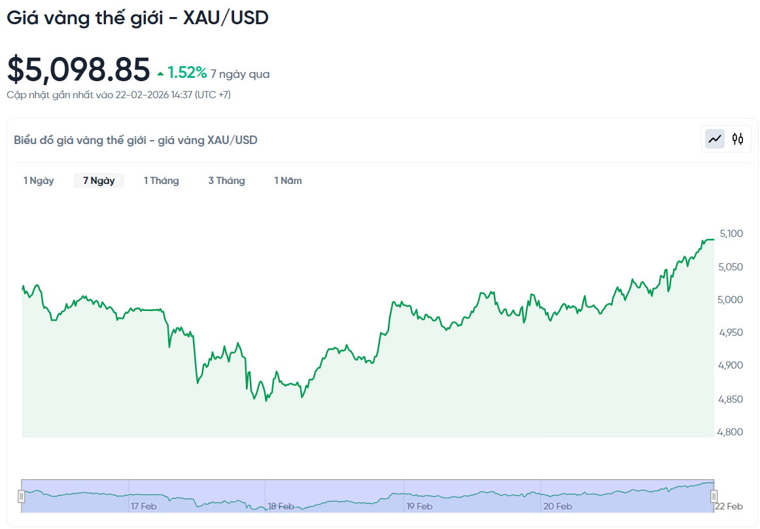760x529 pixels.
Task: Select the 7 Ngày time range
Action: point(99,181)
